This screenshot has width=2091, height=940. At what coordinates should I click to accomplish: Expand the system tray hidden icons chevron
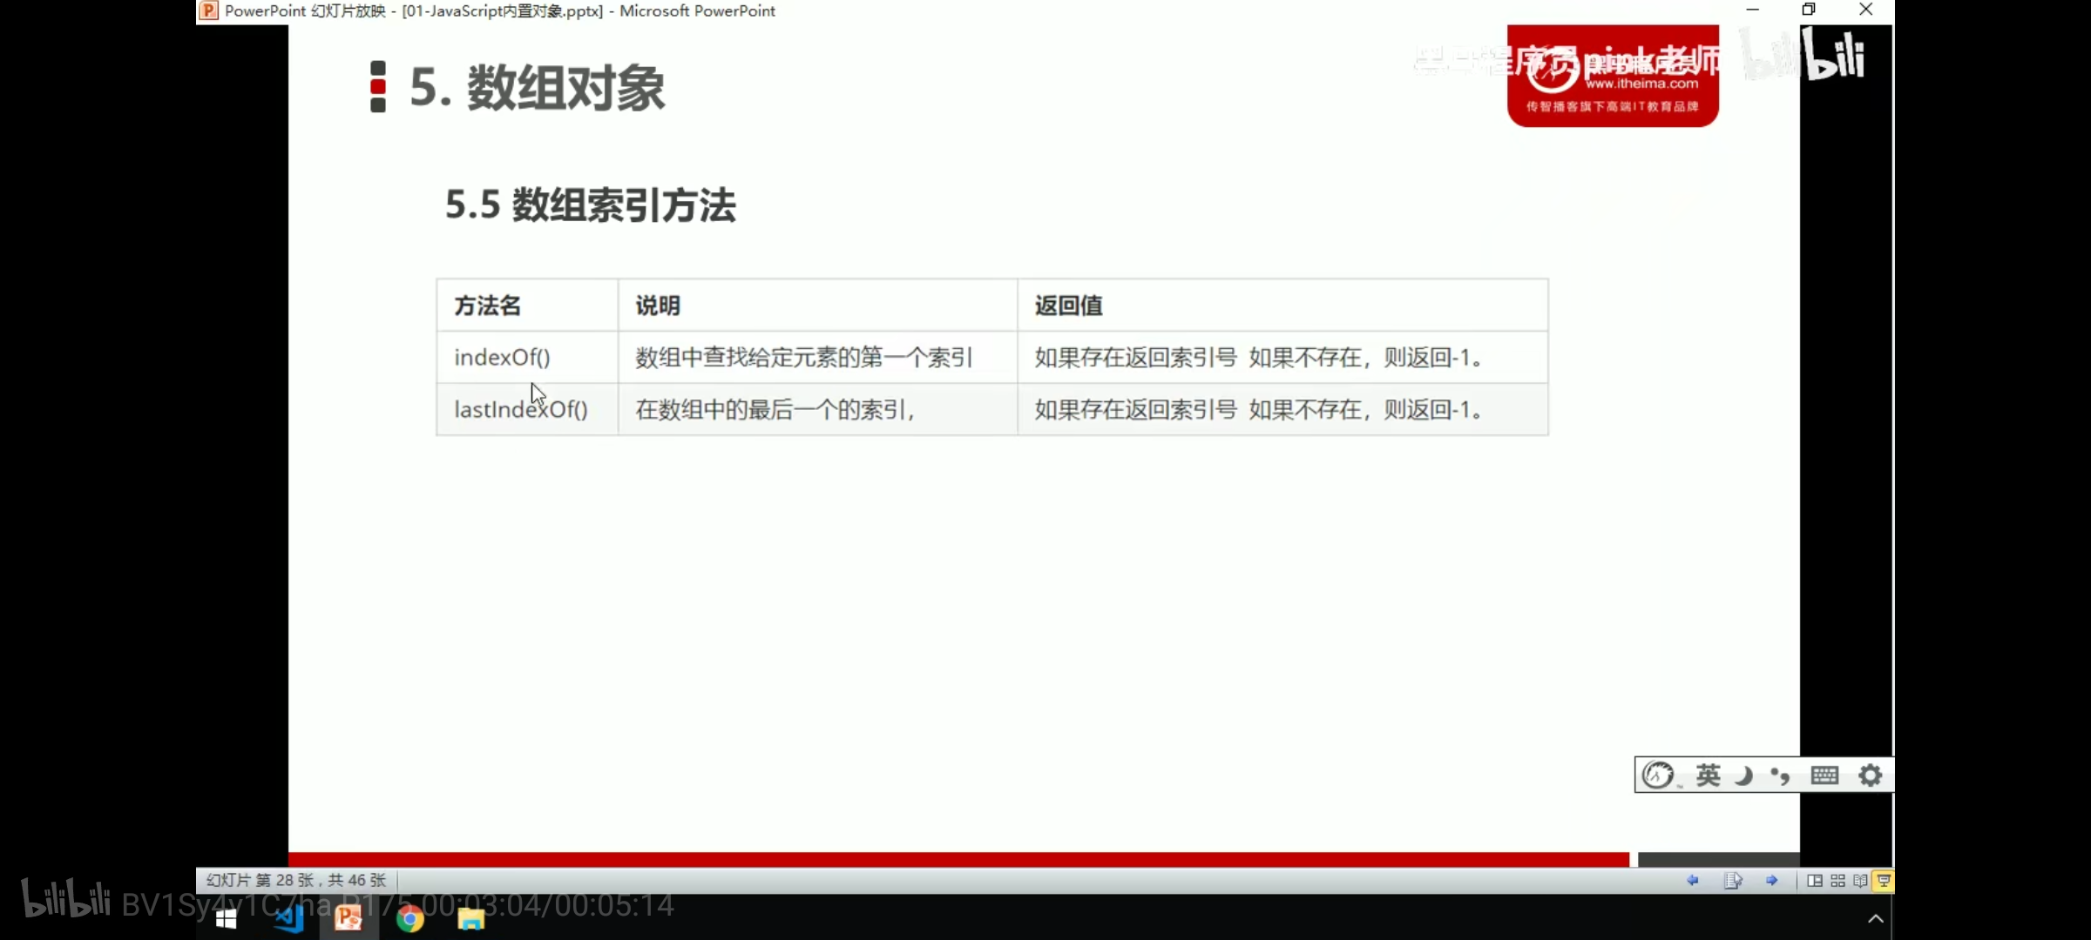[x=1876, y=919]
